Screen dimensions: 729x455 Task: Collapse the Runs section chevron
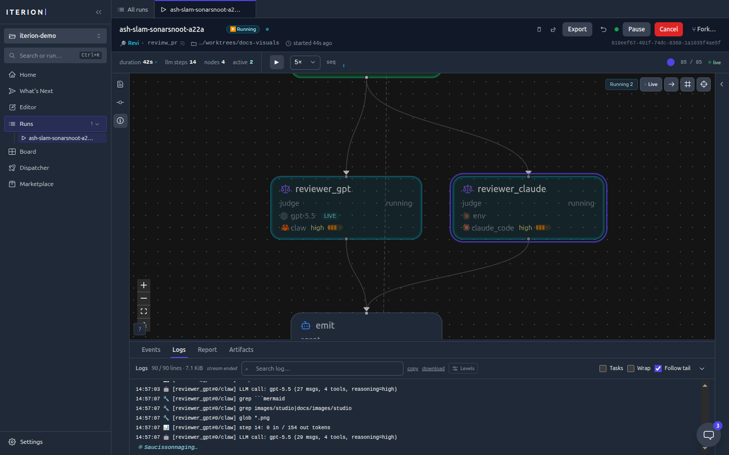(97, 124)
